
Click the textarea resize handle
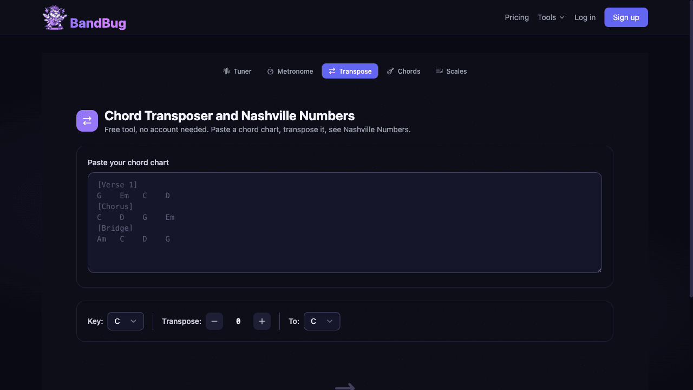599,269
